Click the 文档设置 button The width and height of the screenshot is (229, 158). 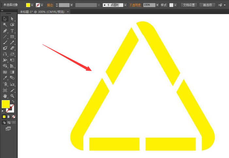click(189, 5)
